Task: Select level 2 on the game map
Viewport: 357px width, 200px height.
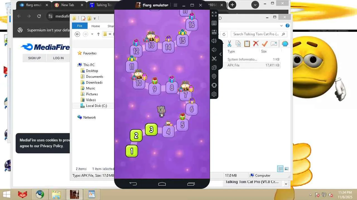Action: click(136, 136)
